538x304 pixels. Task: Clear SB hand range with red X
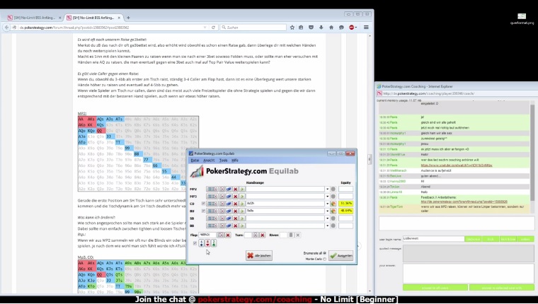pyautogui.click(x=235, y=218)
